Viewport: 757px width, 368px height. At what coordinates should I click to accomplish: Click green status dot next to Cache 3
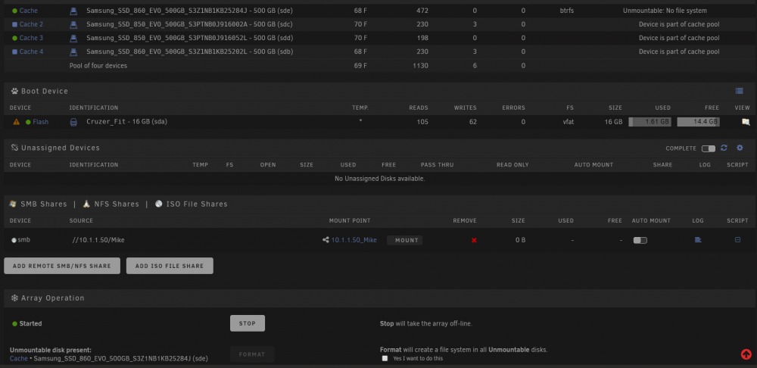click(14, 38)
